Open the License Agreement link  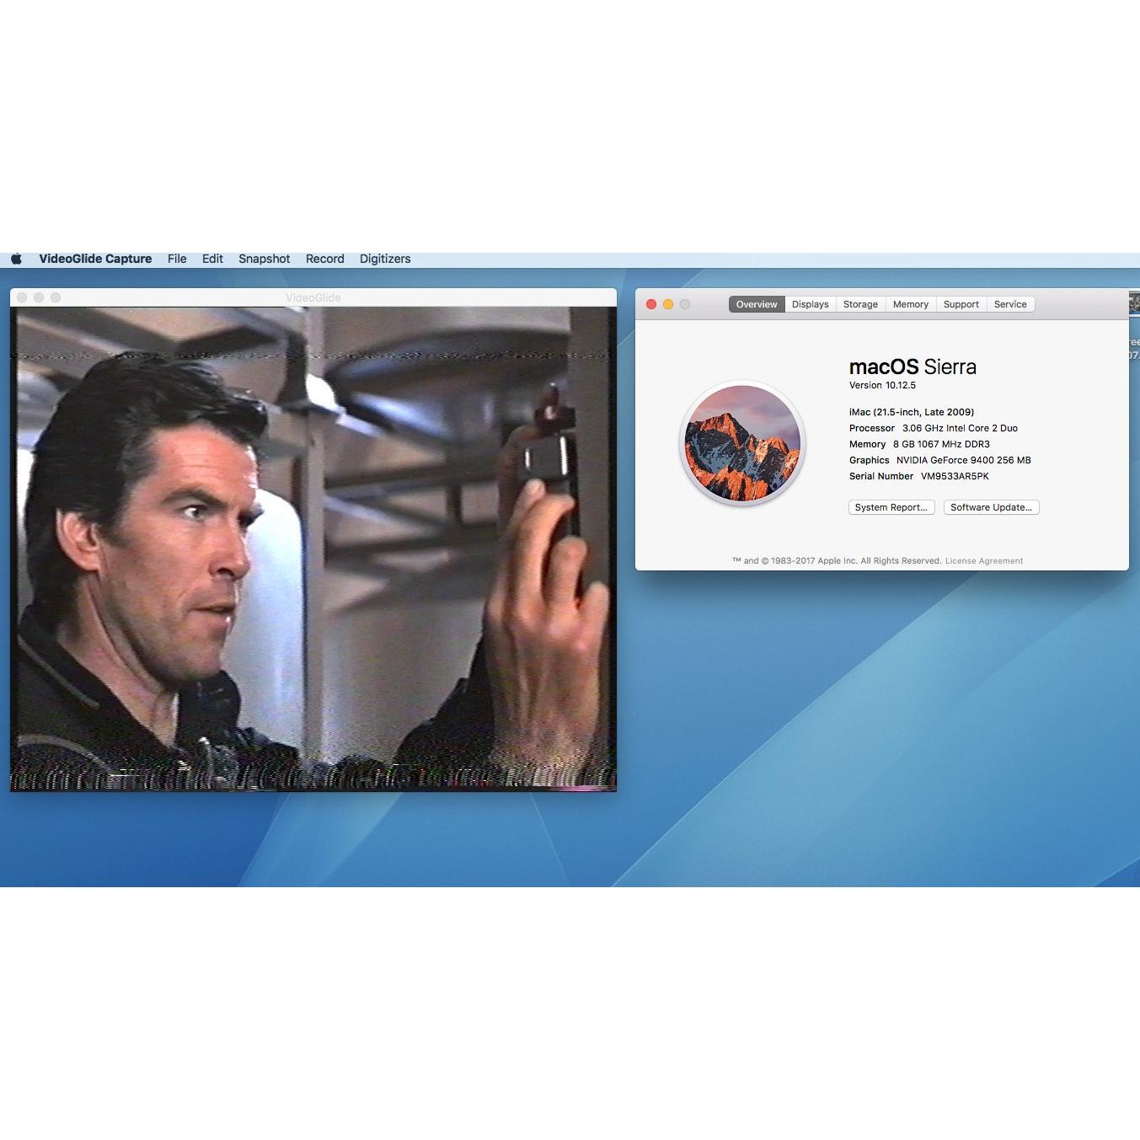tap(984, 561)
